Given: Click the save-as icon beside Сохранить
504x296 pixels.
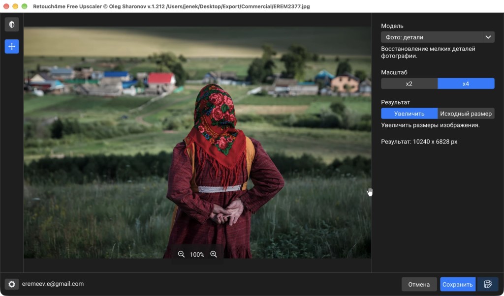Looking at the screenshot, I should 488,284.
